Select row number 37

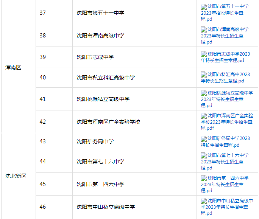click(43, 13)
